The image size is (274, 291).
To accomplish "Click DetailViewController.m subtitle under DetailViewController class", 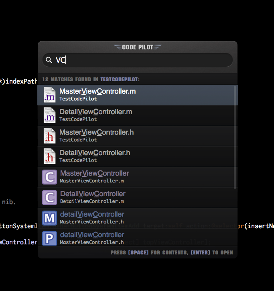I will [x=92, y=201].
